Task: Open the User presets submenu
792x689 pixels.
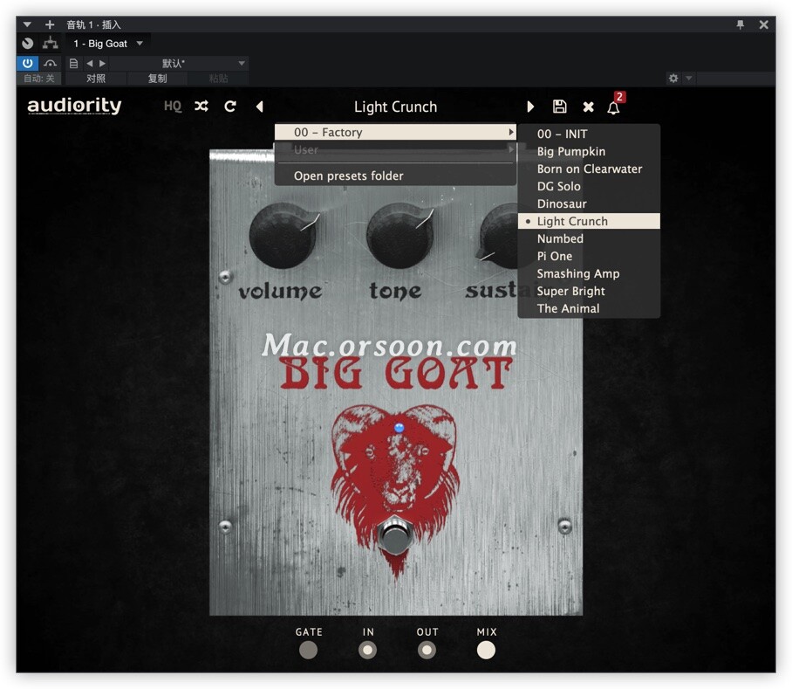Action: (x=395, y=149)
